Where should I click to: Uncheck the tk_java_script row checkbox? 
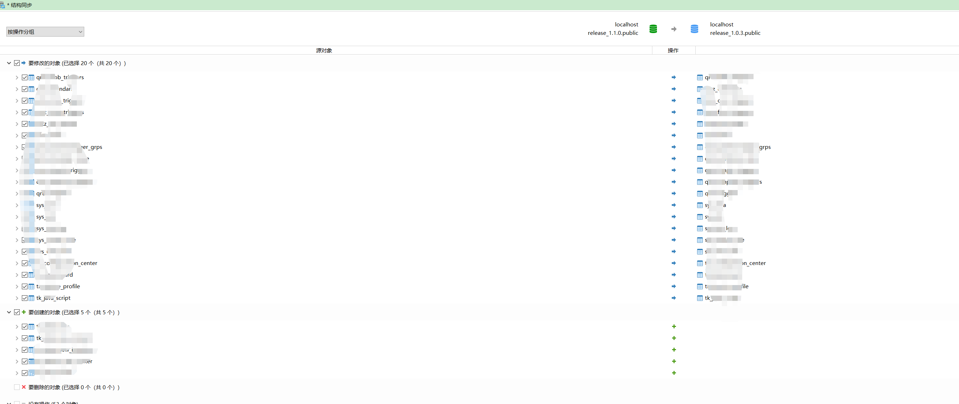(25, 298)
